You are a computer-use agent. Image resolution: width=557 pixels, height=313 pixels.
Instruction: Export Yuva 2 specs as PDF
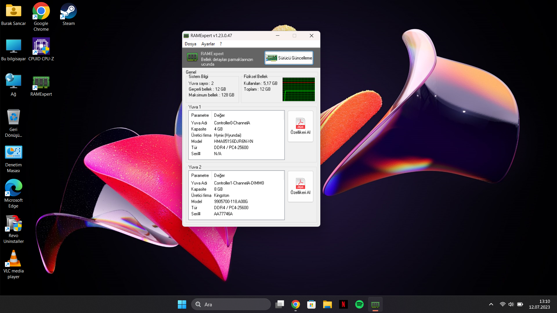300,186
